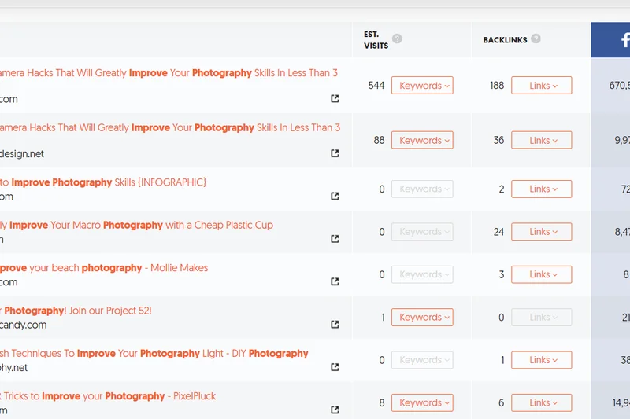Open external link icon for Macro Photography article
Image resolution: width=630 pixels, height=419 pixels.
(335, 239)
